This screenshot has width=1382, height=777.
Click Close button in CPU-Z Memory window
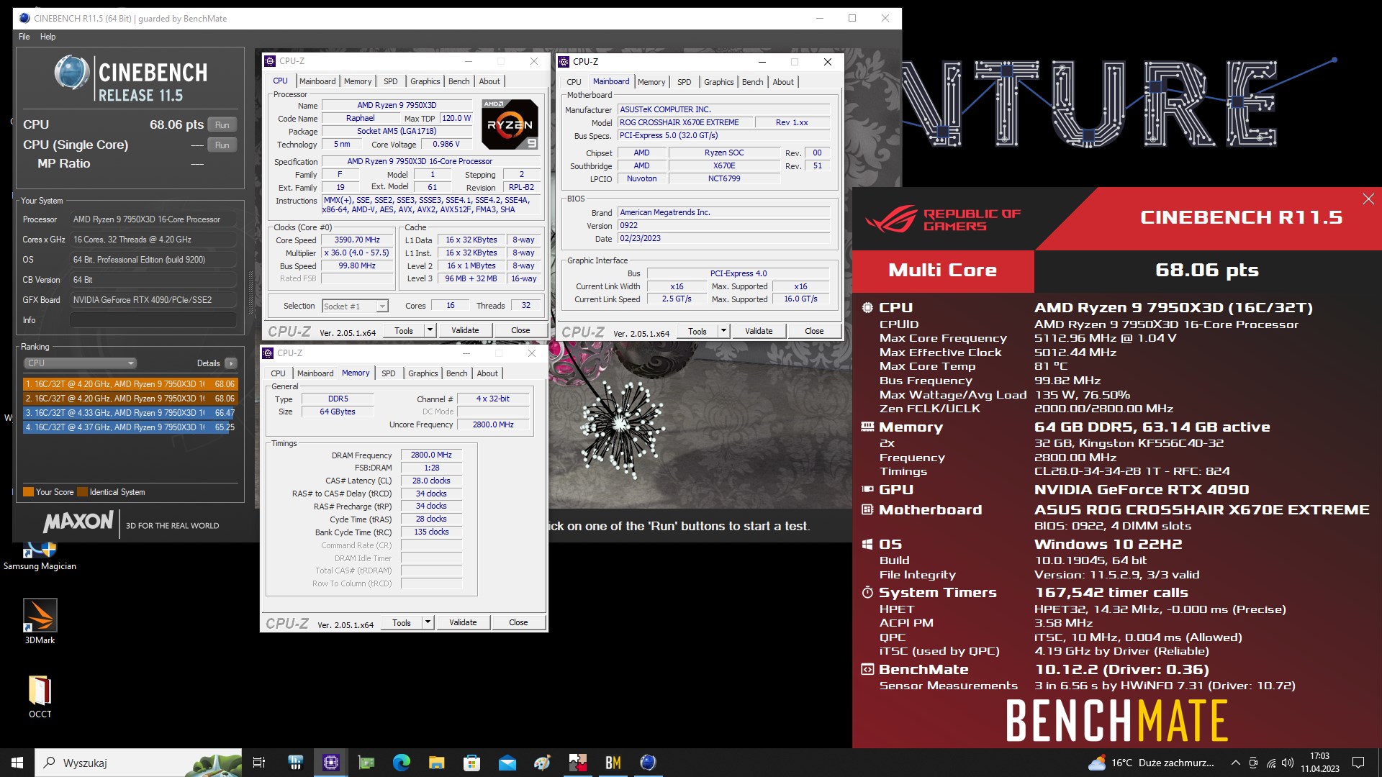tap(518, 622)
